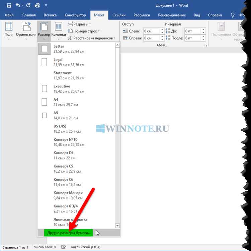Image resolution: width=251 pixels, height=251 pixels.
Task: Open the Разрывы breaks dropdown
Action: (x=79, y=24)
